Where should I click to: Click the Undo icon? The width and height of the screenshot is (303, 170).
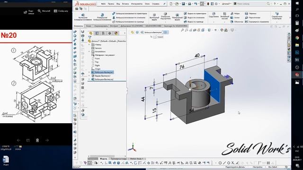pos(196,4)
